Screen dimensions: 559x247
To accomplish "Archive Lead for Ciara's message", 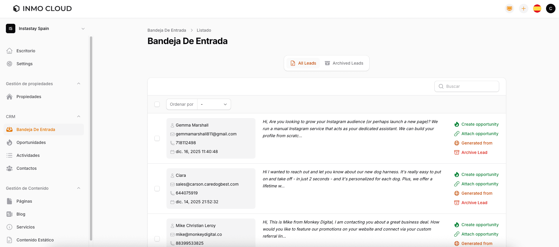I will click(x=474, y=203).
